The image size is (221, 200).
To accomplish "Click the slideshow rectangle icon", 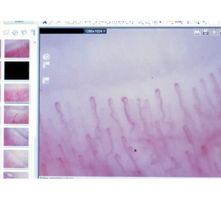I will (6, 32).
